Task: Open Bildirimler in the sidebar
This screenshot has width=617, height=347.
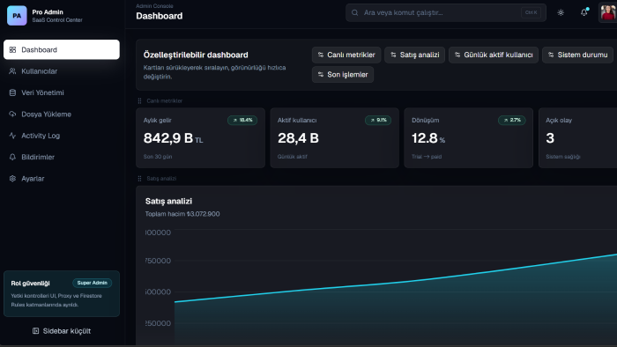Action: point(62,157)
